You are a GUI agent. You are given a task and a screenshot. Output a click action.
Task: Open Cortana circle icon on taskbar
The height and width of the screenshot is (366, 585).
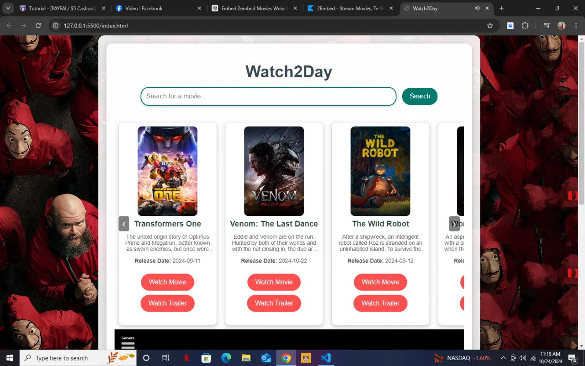(x=146, y=358)
